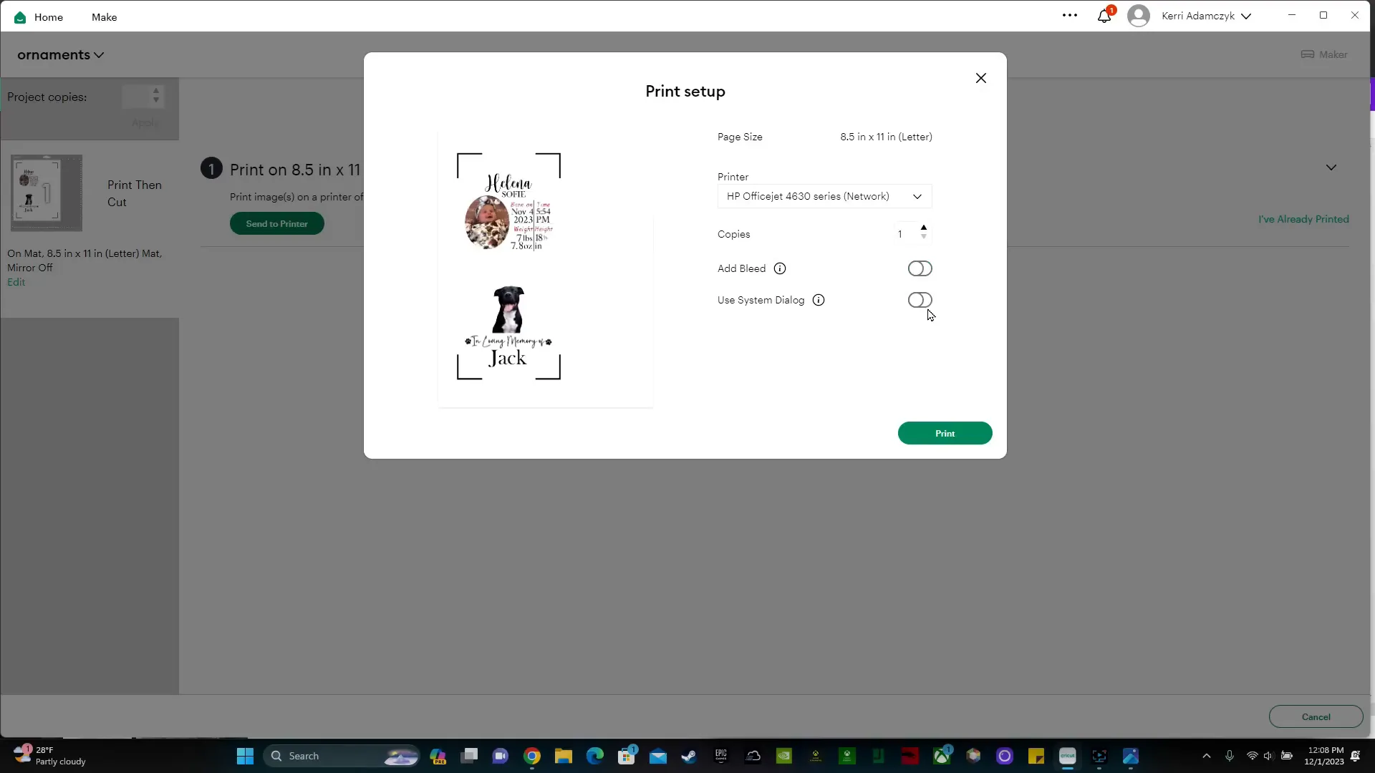Increment the Copies stepper up arrow
This screenshot has width=1375, height=773.
point(925,228)
